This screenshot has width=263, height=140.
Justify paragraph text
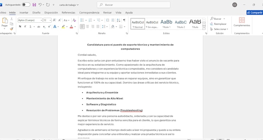pos(98,27)
